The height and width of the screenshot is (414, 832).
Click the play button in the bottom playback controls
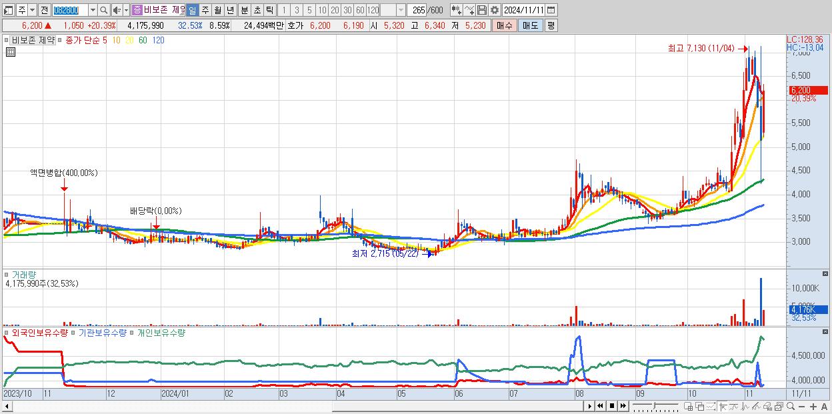click(590, 406)
